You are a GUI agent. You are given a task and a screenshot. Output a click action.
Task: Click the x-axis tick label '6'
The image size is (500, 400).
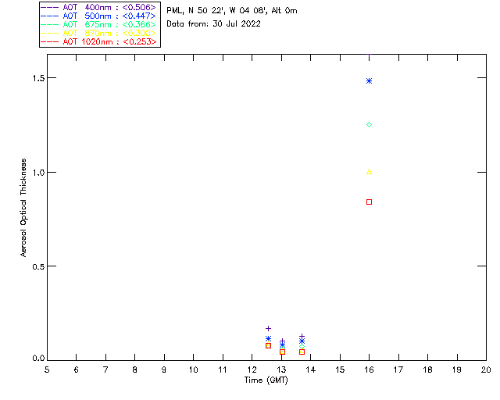[x=77, y=370]
